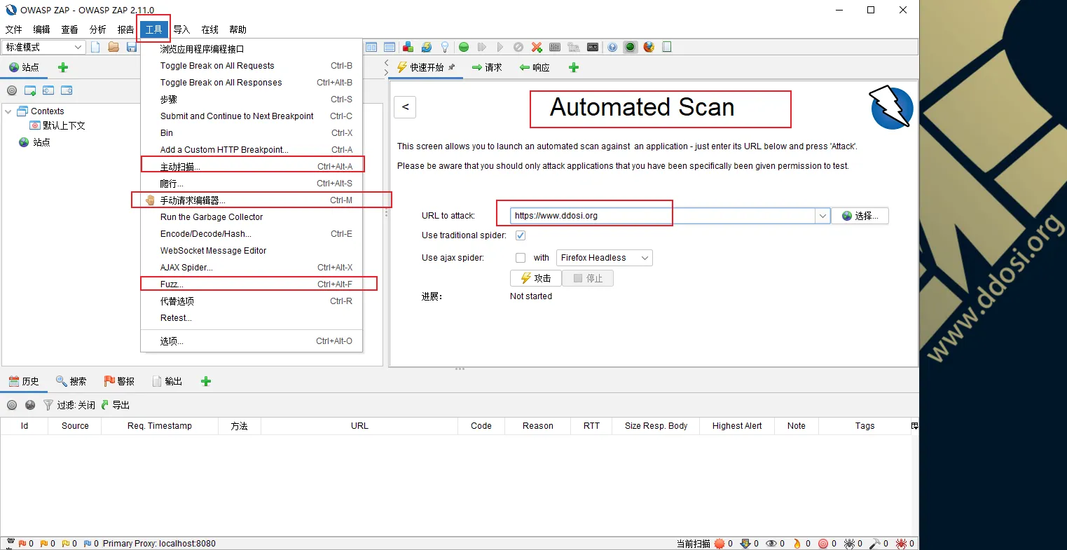
Task: Click the lightbulb icon in the toolbar
Action: (x=444, y=47)
